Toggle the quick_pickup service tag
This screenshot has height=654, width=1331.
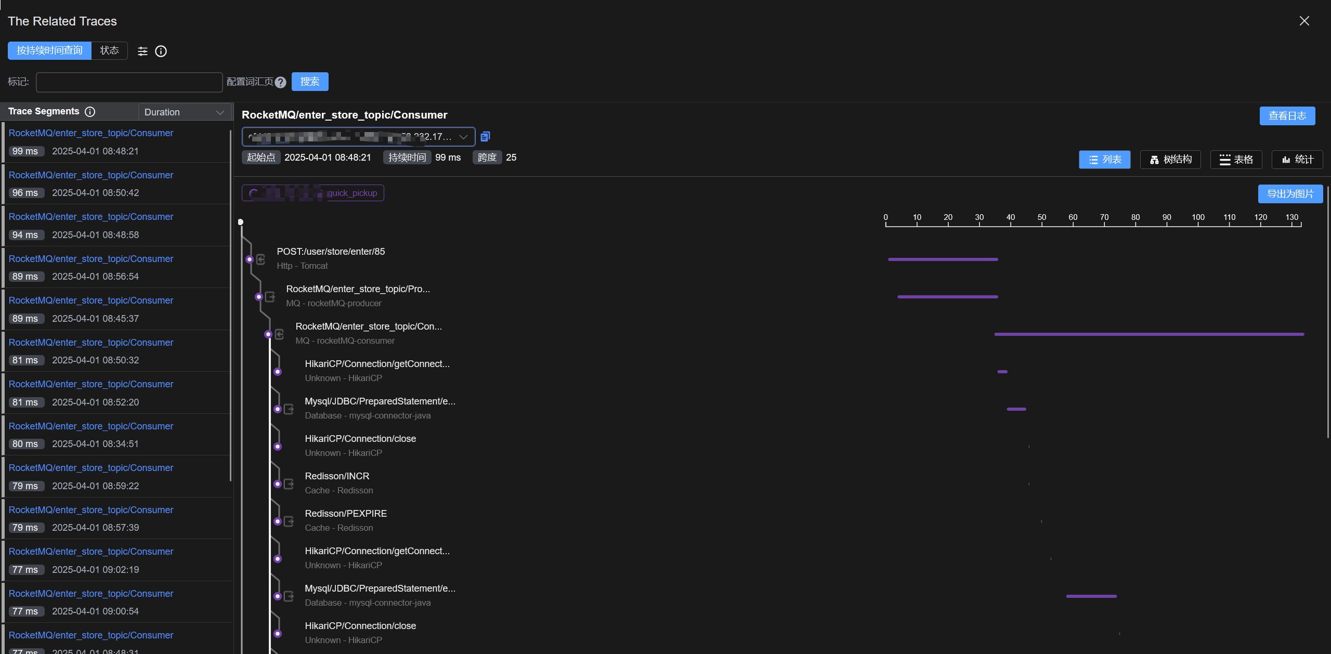(313, 193)
